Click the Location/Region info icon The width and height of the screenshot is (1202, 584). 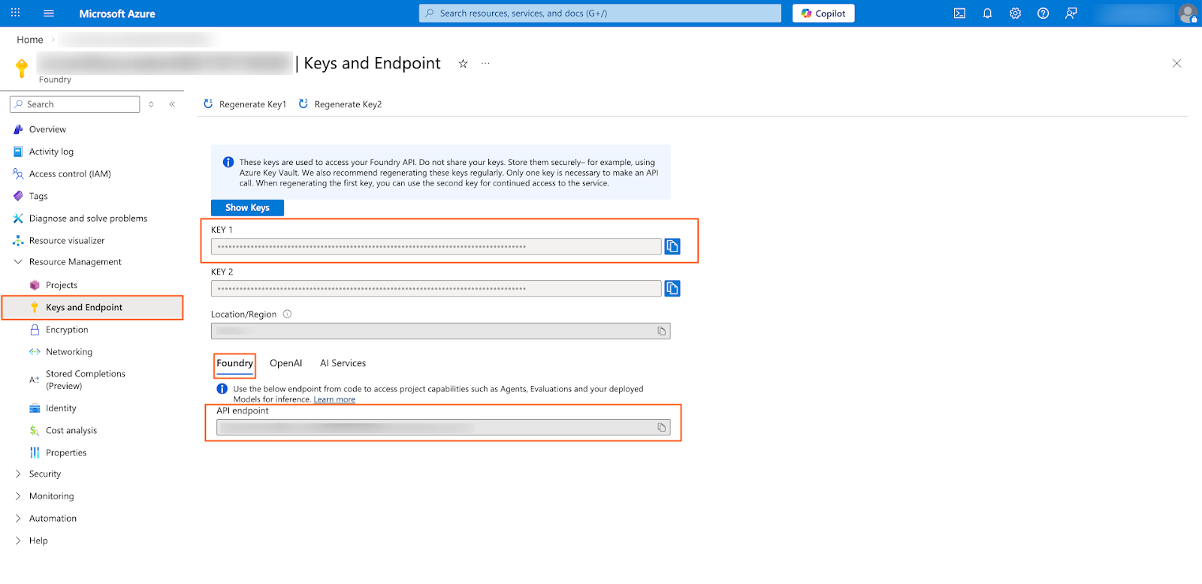(x=287, y=315)
